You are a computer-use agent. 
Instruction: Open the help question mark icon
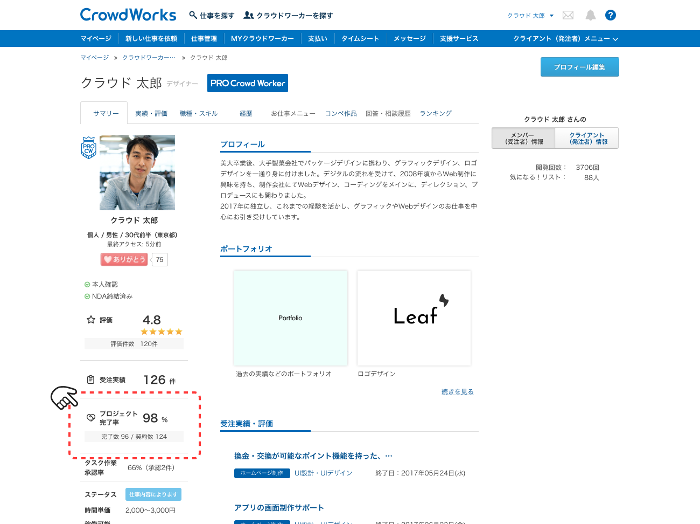pyautogui.click(x=610, y=15)
